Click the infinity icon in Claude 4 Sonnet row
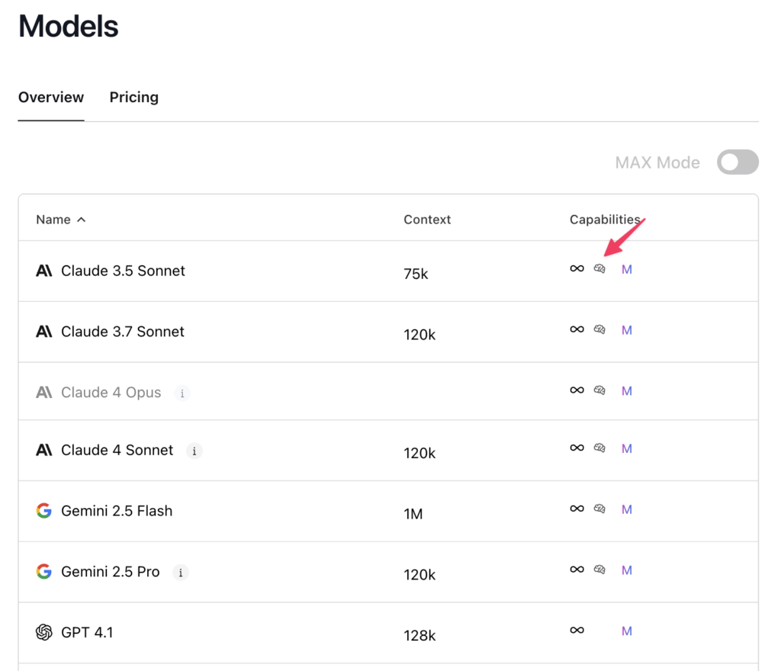 coord(577,448)
